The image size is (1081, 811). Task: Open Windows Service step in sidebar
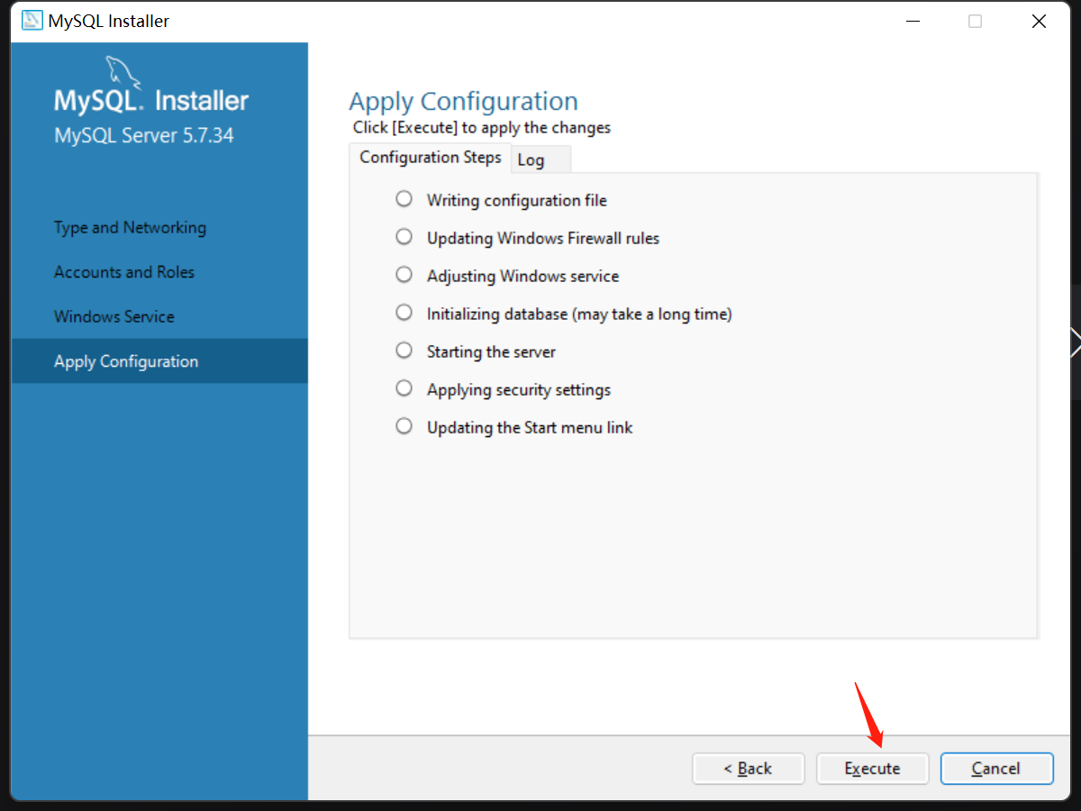coord(114,317)
